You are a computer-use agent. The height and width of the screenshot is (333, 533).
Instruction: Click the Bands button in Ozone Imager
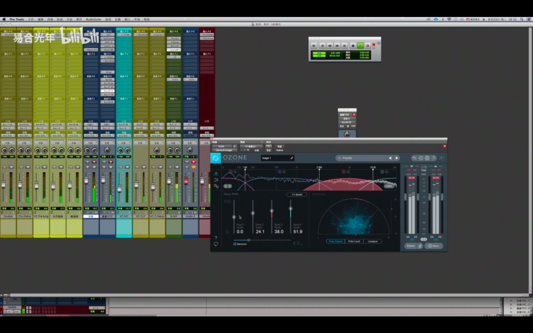pyautogui.click(x=297, y=194)
